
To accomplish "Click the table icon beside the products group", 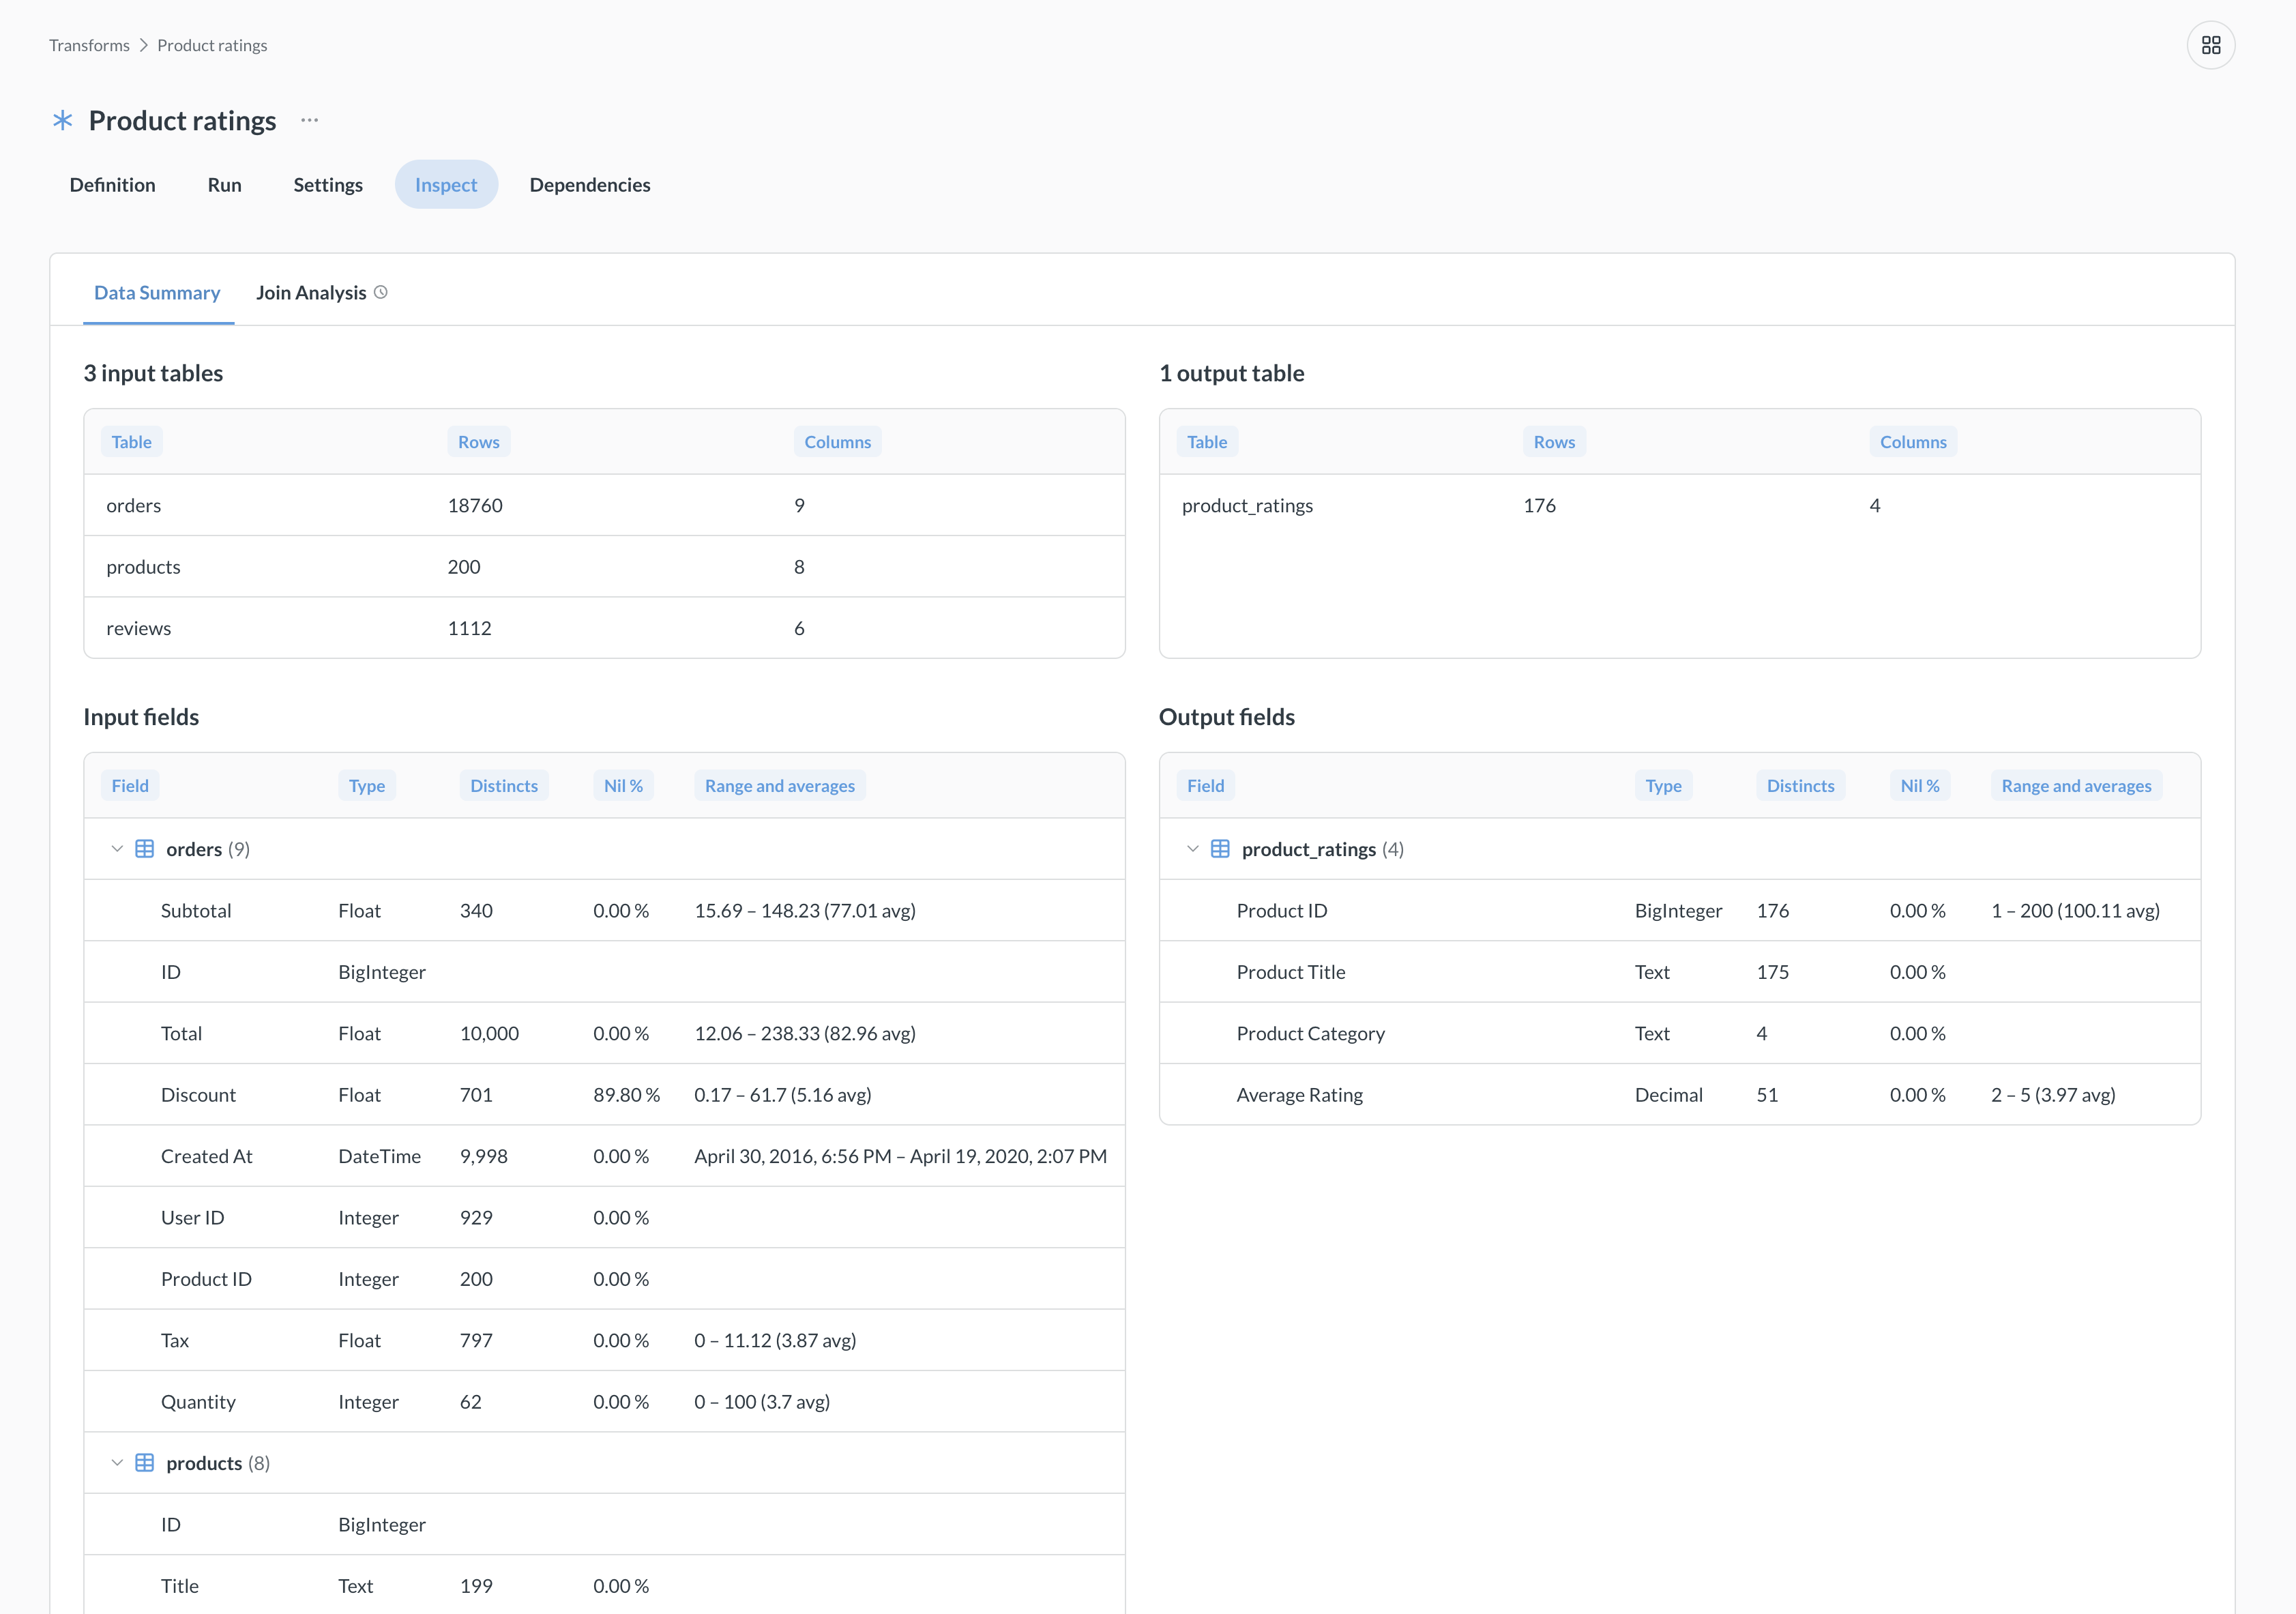I will 146,1462.
